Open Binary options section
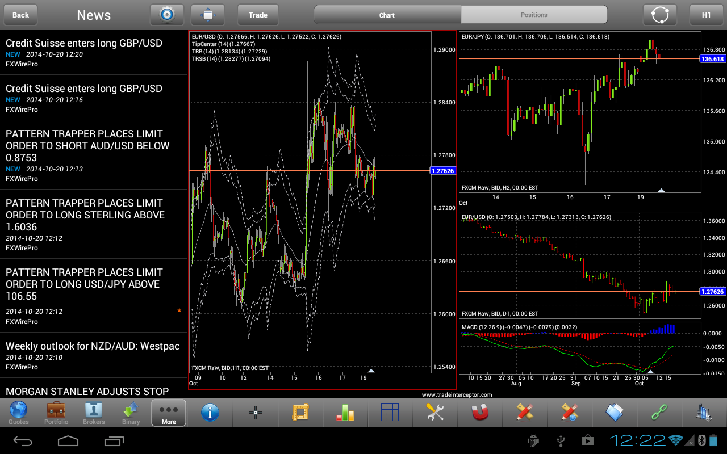Image resolution: width=727 pixels, height=454 pixels. (131, 413)
